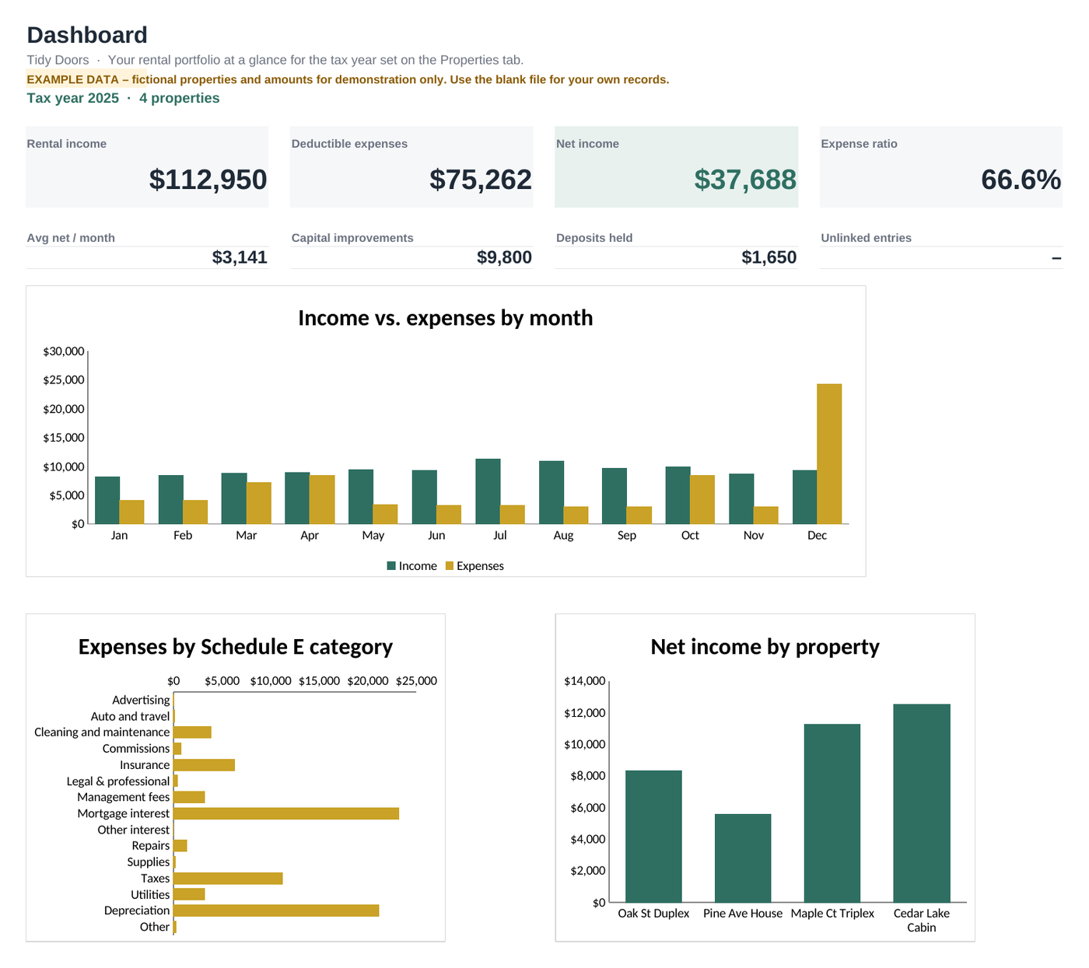
Task: Click the Insurance bar
Action: click(x=204, y=765)
